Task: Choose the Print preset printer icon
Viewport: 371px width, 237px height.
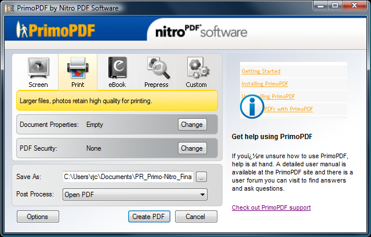Action: tap(78, 68)
